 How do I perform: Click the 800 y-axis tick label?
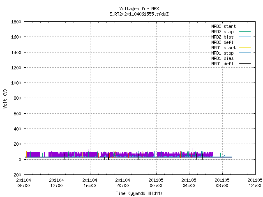tap(17, 98)
